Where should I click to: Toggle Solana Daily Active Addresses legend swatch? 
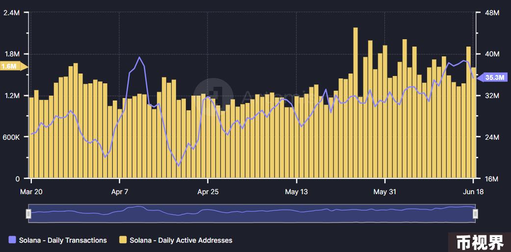coord(123,240)
